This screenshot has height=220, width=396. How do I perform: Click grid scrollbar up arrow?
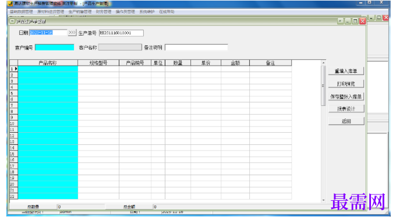tap(324, 63)
